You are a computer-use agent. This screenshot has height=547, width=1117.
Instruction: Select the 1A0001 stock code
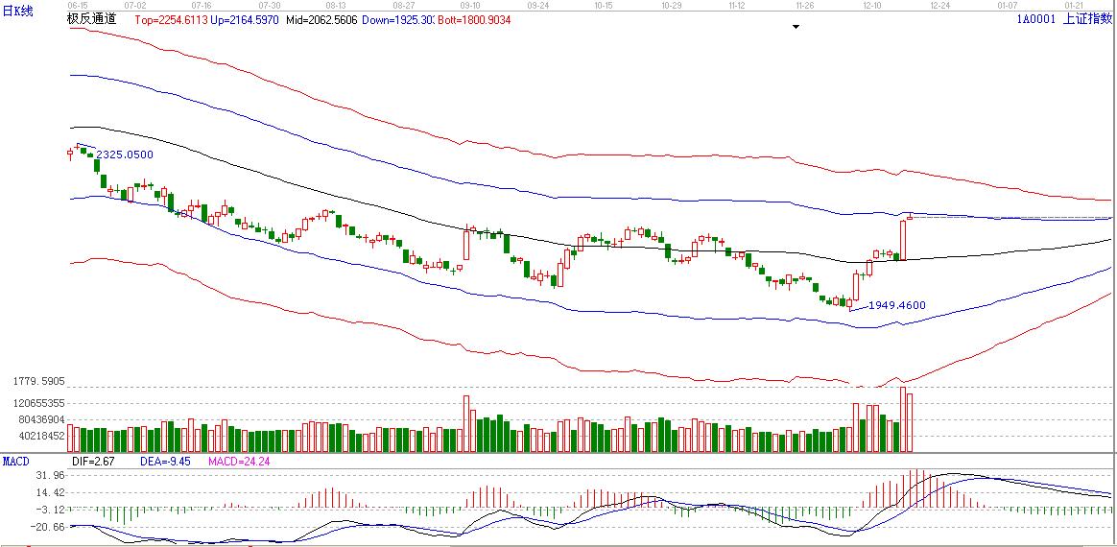coord(1035,19)
